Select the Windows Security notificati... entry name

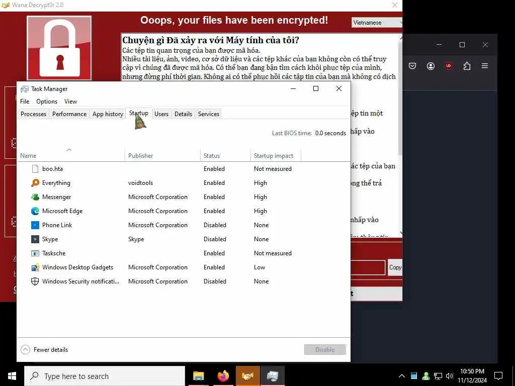[x=80, y=281]
